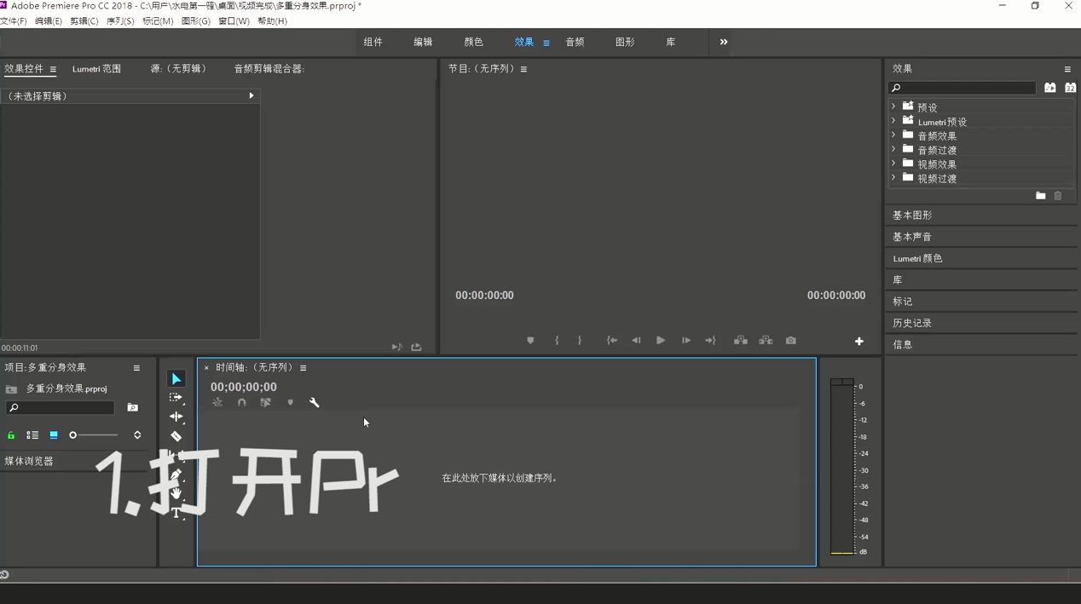Click the project bin folder icon
Viewport: 1081px width, 604px height.
[x=11, y=389]
